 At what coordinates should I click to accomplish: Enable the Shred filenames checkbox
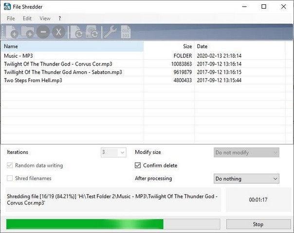(10, 179)
